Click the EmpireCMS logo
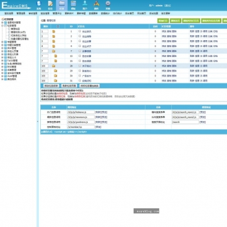This screenshot has width=227, height=227. pyautogui.click(x=16, y=6)
